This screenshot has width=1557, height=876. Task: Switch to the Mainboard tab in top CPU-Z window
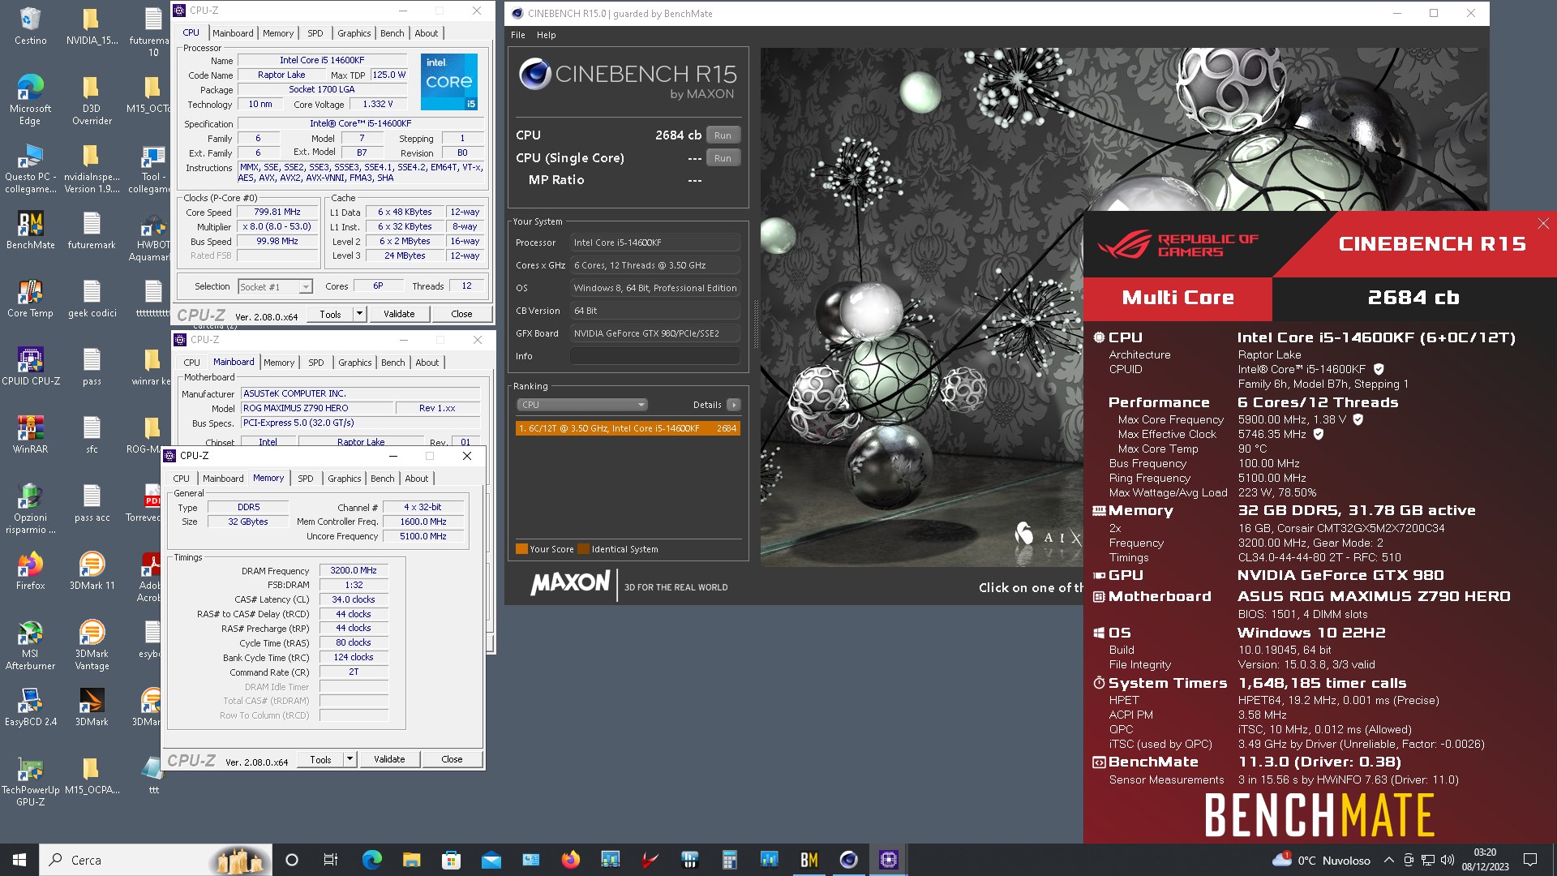pos(233,33)
